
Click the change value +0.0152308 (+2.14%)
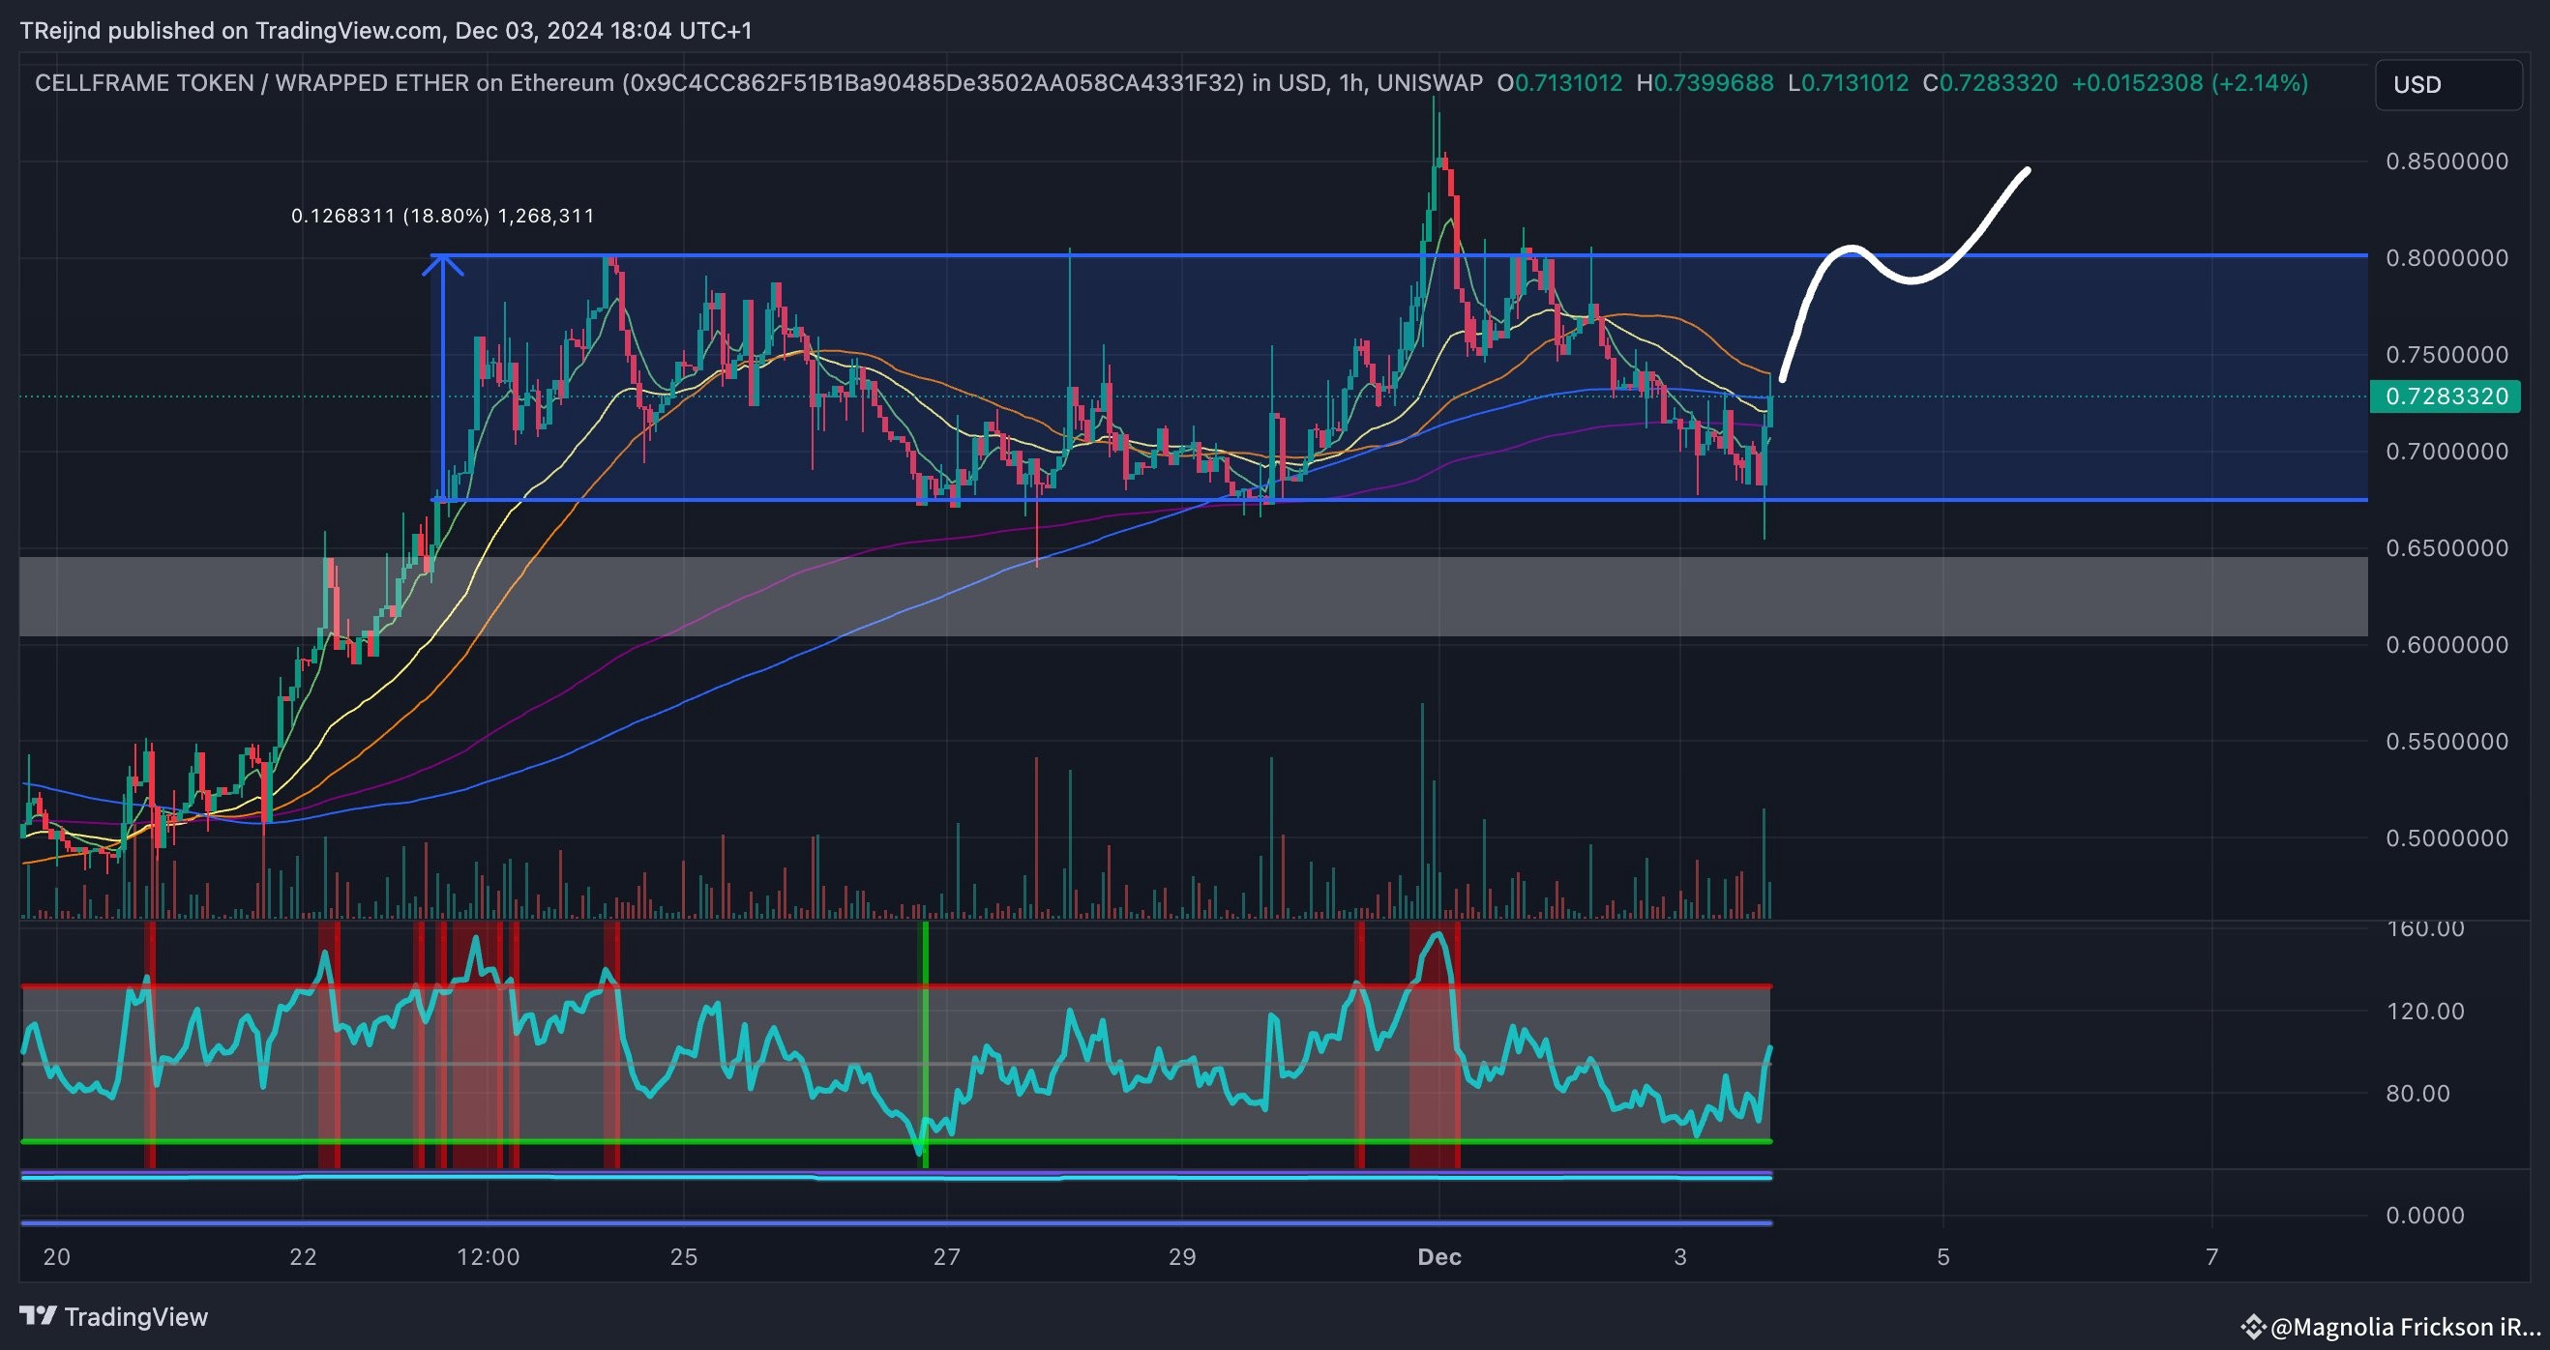coord(2190,83)
